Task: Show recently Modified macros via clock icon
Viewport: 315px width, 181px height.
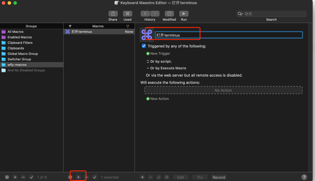Action: (169, 14)
